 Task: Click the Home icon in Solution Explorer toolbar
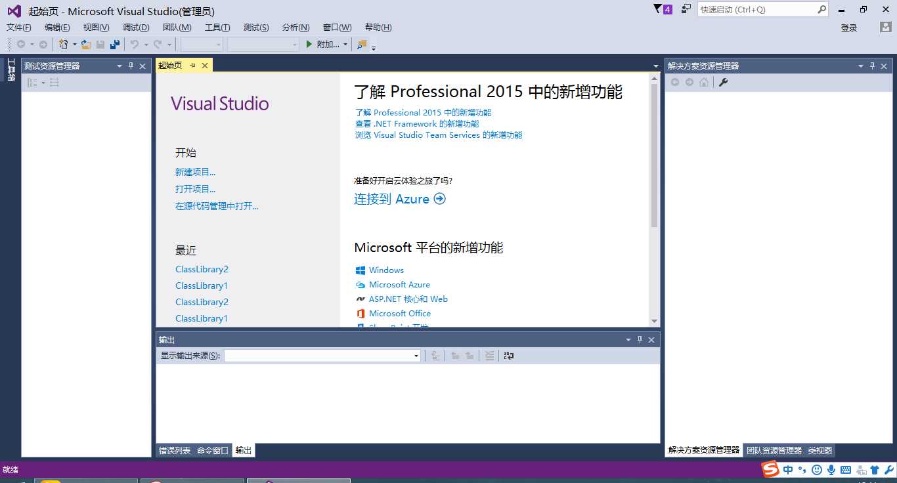(x=704, y=82)
